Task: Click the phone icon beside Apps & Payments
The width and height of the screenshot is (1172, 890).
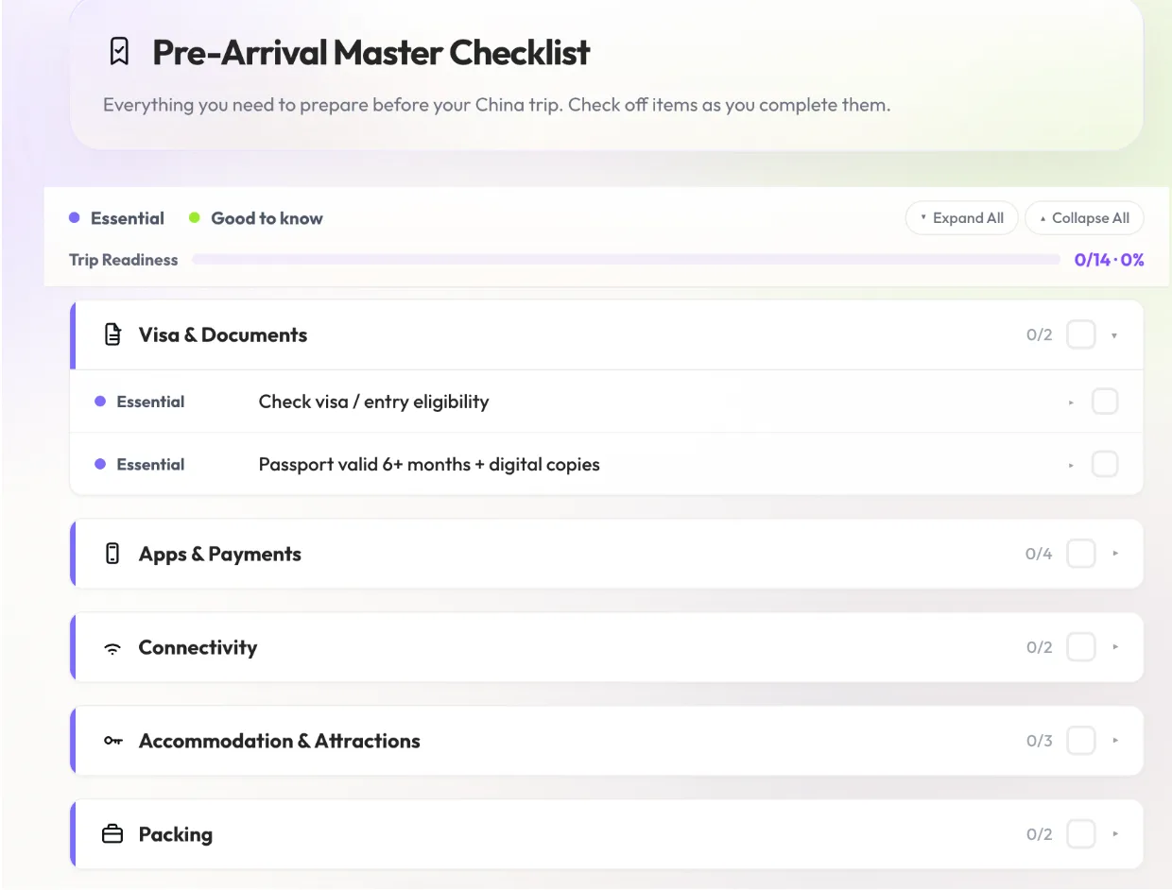Action: click(x=112, y=554)
